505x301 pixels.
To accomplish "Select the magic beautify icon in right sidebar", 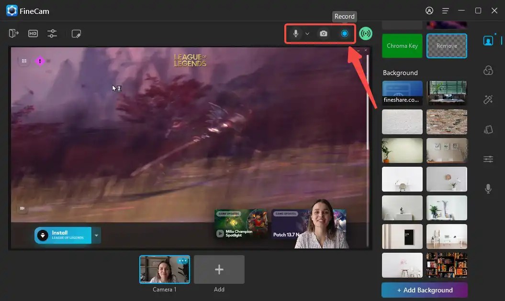I will pos(488,99).
